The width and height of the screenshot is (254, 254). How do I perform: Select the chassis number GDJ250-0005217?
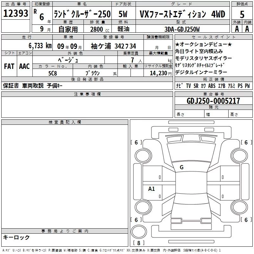coord(213,101)
